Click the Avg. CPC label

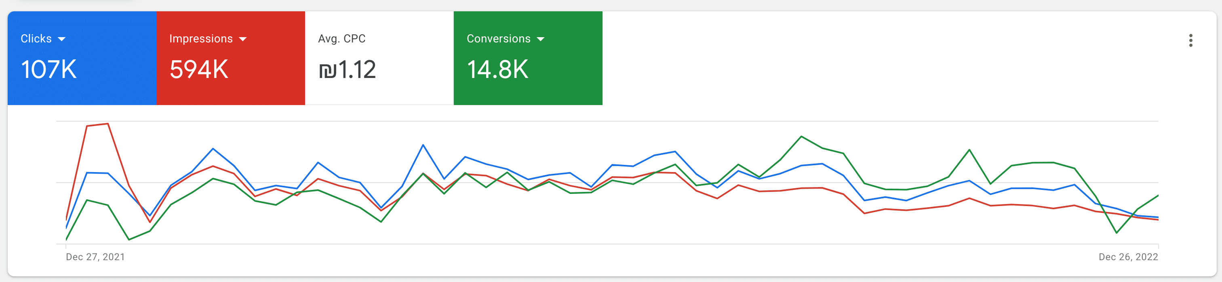pos(341,39)
